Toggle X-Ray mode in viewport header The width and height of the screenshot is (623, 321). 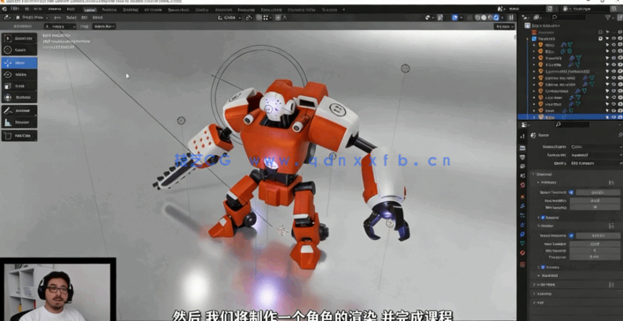(x=469, y=18)
